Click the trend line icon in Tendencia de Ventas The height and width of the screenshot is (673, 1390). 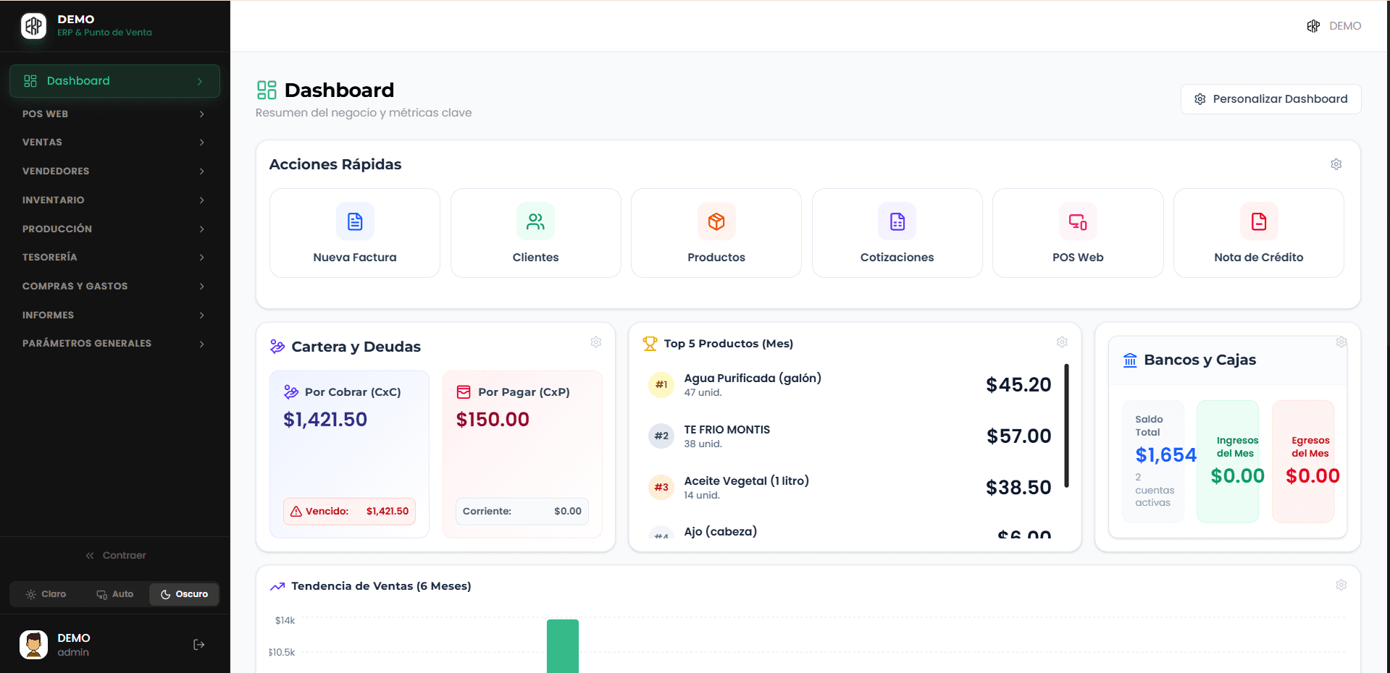point(277,586)
